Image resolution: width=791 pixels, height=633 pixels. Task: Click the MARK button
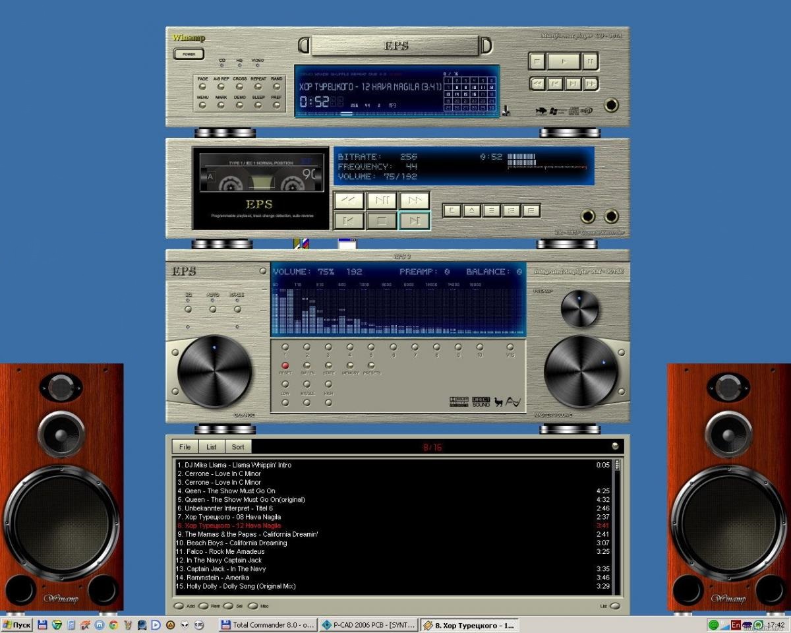[x=221, y=105]
